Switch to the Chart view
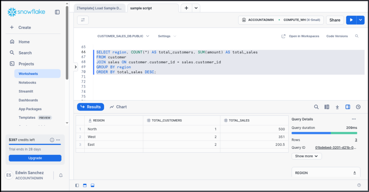369x192 pixels. [118, 107]
